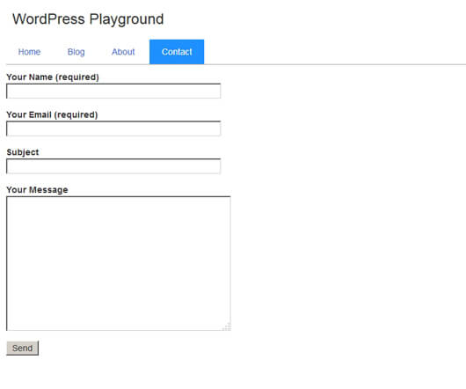Open the About page link
This screenshot has height=389, width=466.
tap(123, 52)
